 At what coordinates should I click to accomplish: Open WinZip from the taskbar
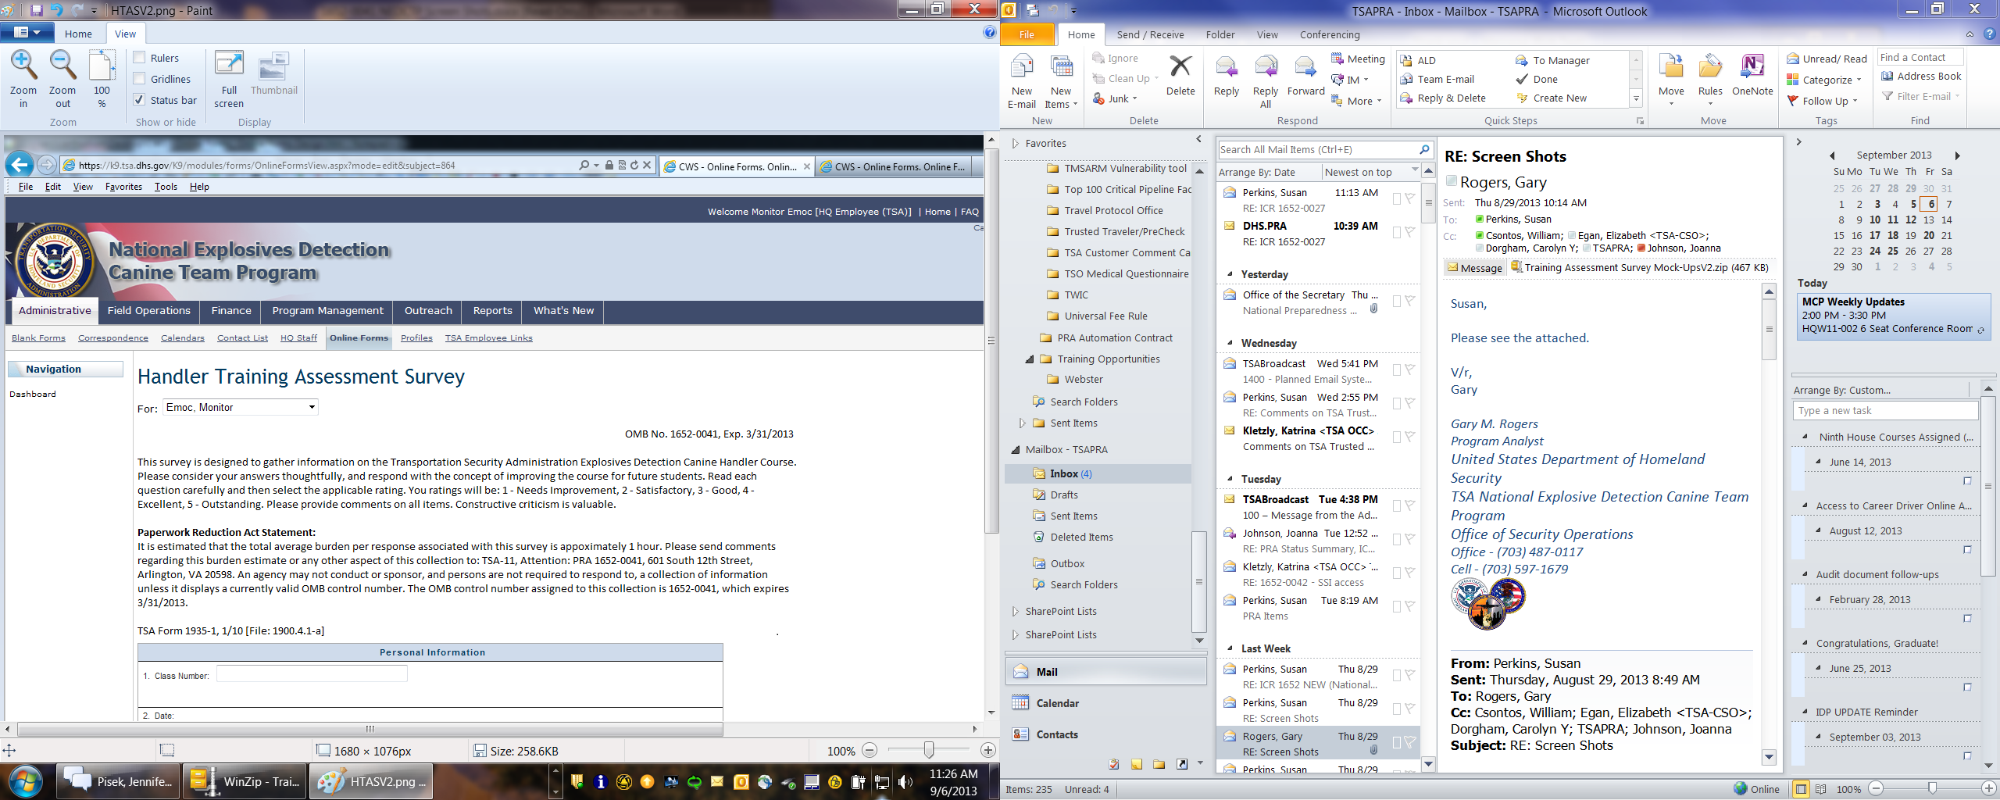tap(245, 781)
